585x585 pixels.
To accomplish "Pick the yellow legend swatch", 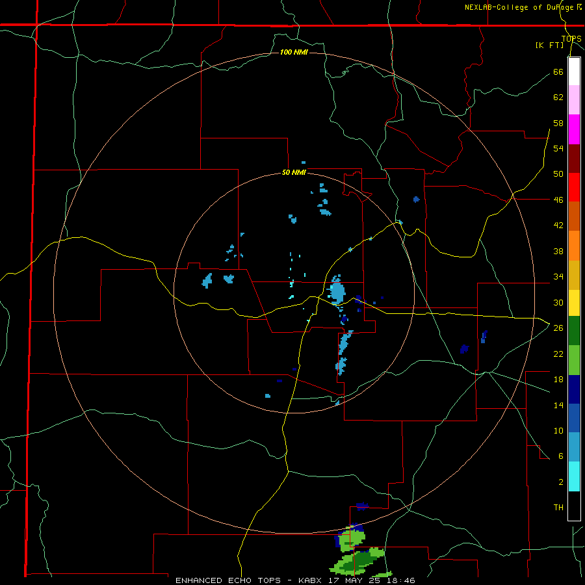I will click(574, 303).
